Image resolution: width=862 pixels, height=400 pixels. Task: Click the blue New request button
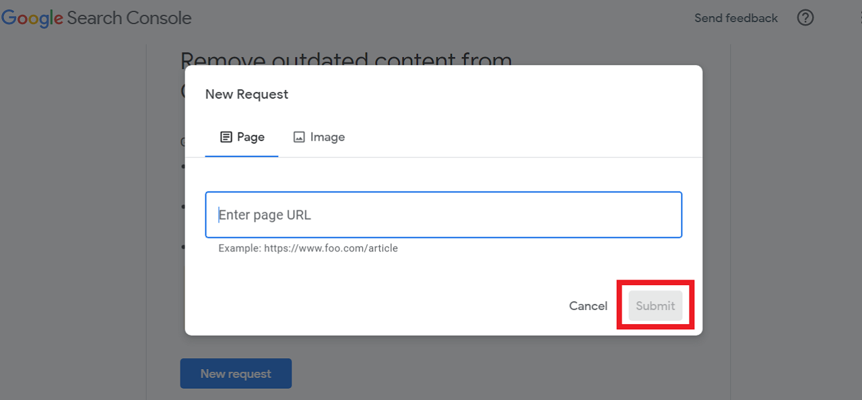236,373
